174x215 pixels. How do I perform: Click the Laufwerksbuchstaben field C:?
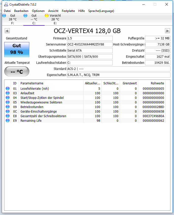(x=90, y=63)
